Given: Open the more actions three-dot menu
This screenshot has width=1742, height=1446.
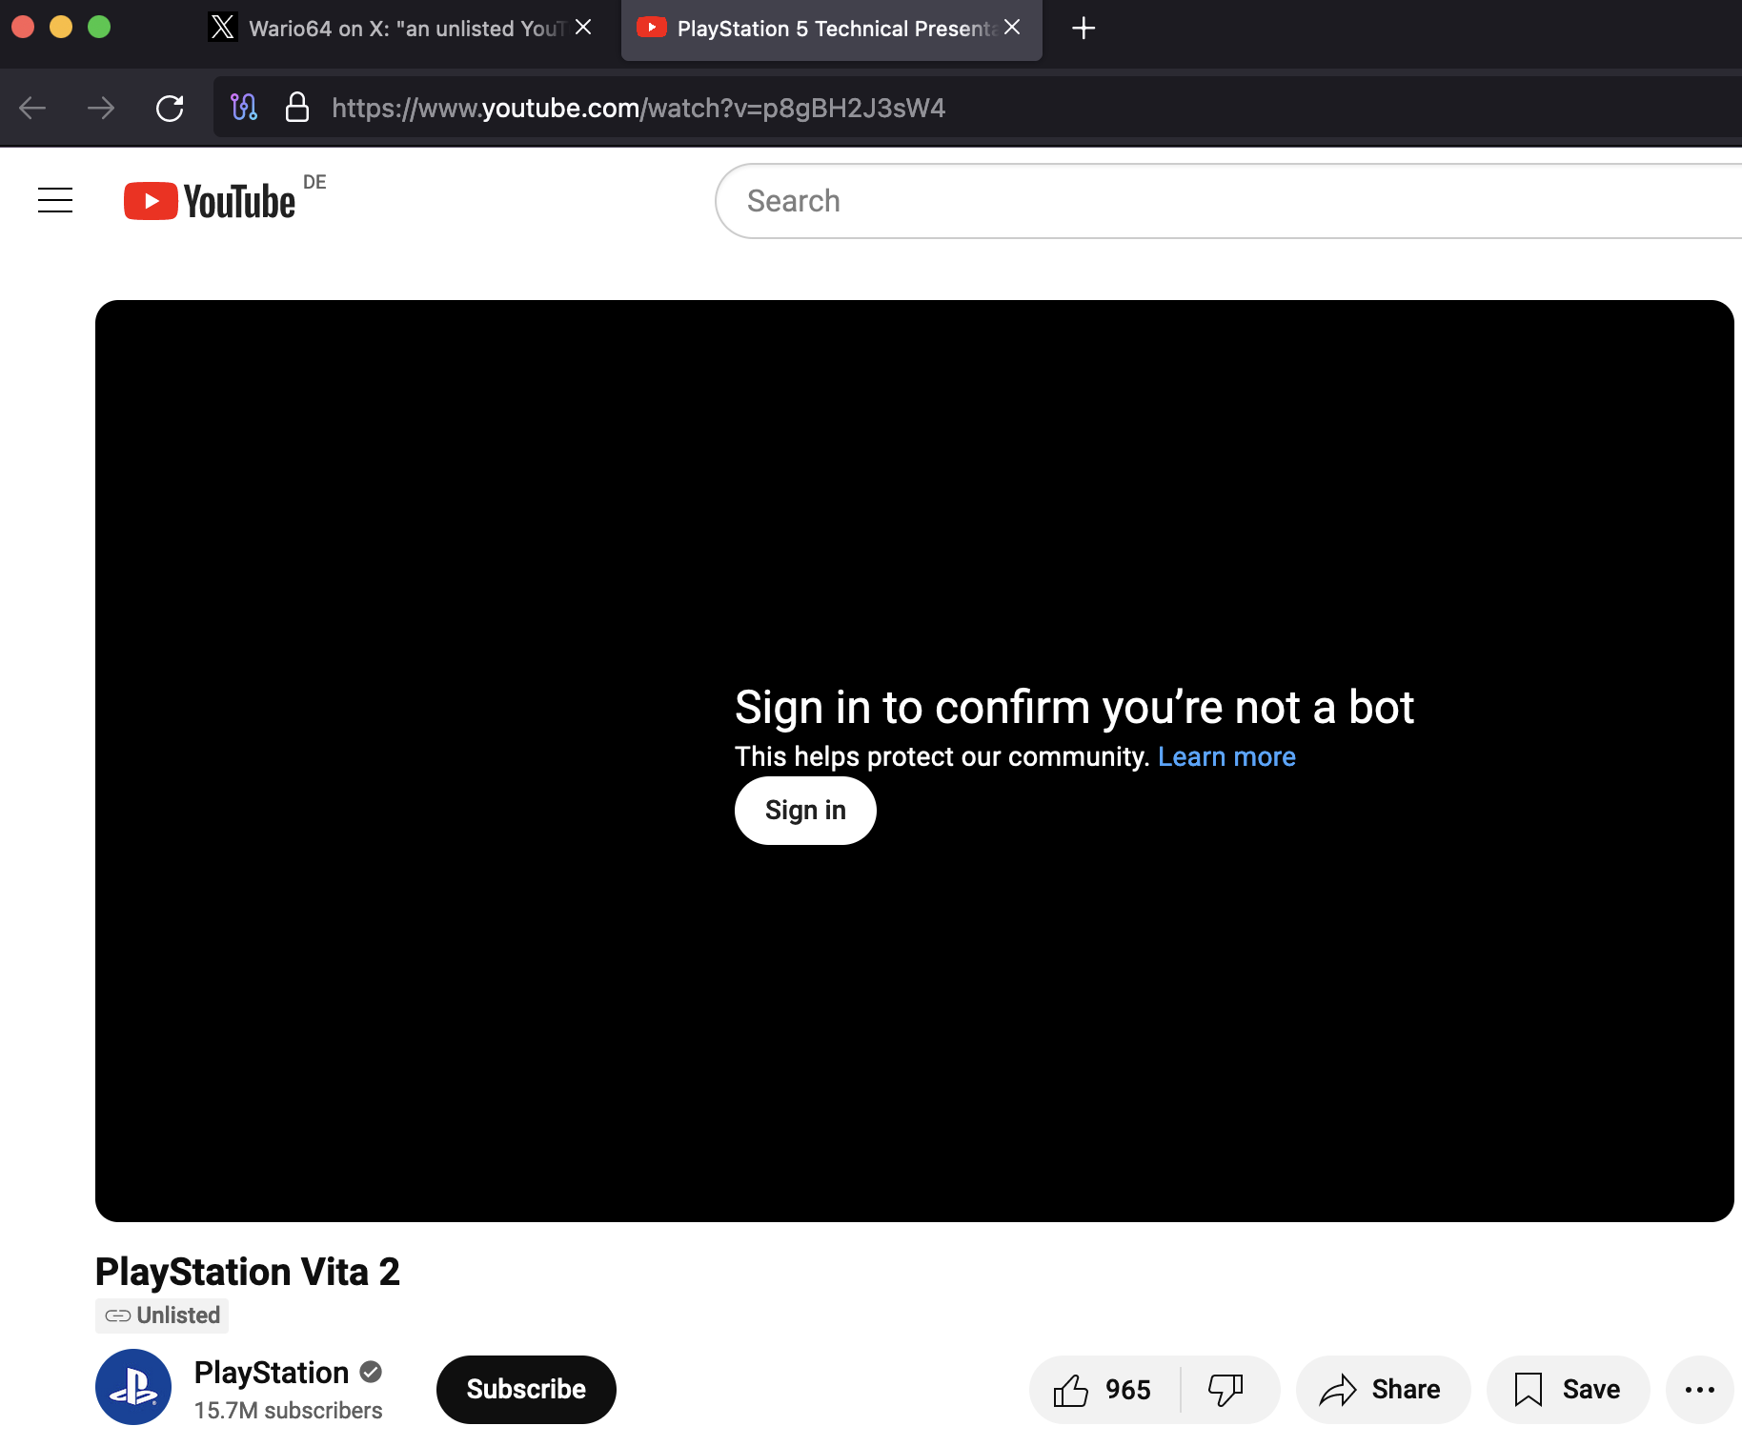Looking at the screenshot, I should pos(1700,1390).
